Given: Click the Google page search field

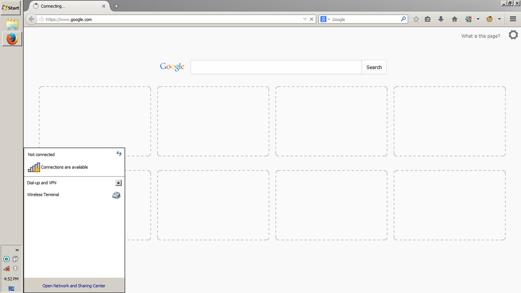Looking at the screenshot, I should (x=276, y=67).
